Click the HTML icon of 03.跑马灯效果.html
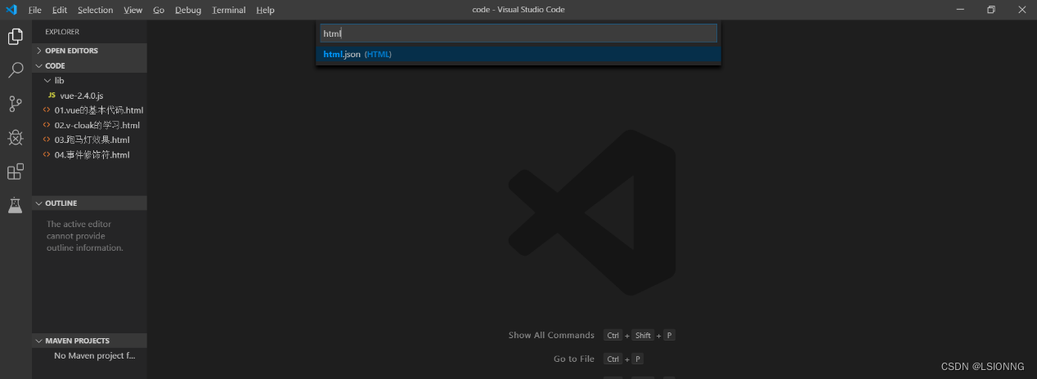The width and height of the screenshot is (1037, 379). (x=47, y=140)
